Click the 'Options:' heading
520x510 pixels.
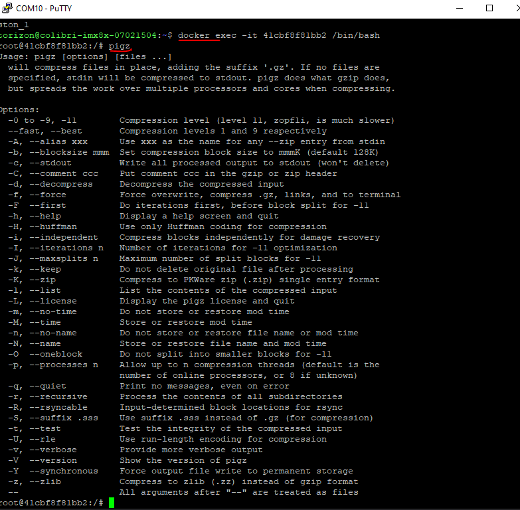point(19,110)
